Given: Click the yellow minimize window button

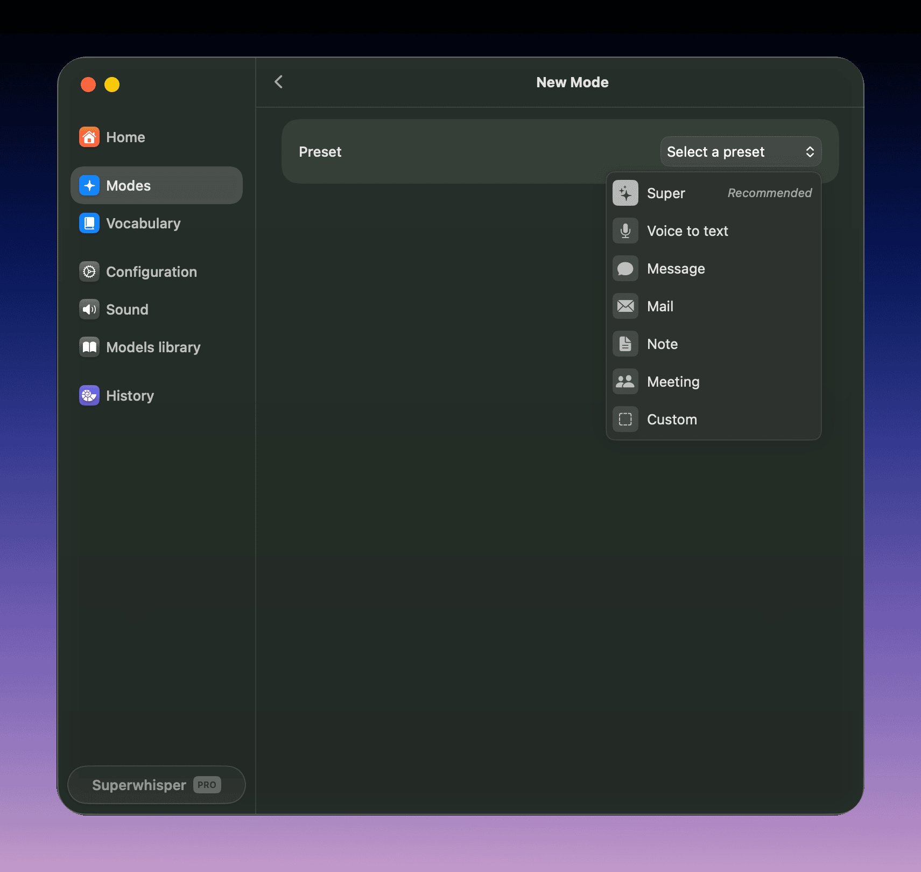Looking at the screenshot, I should point(112,85).
